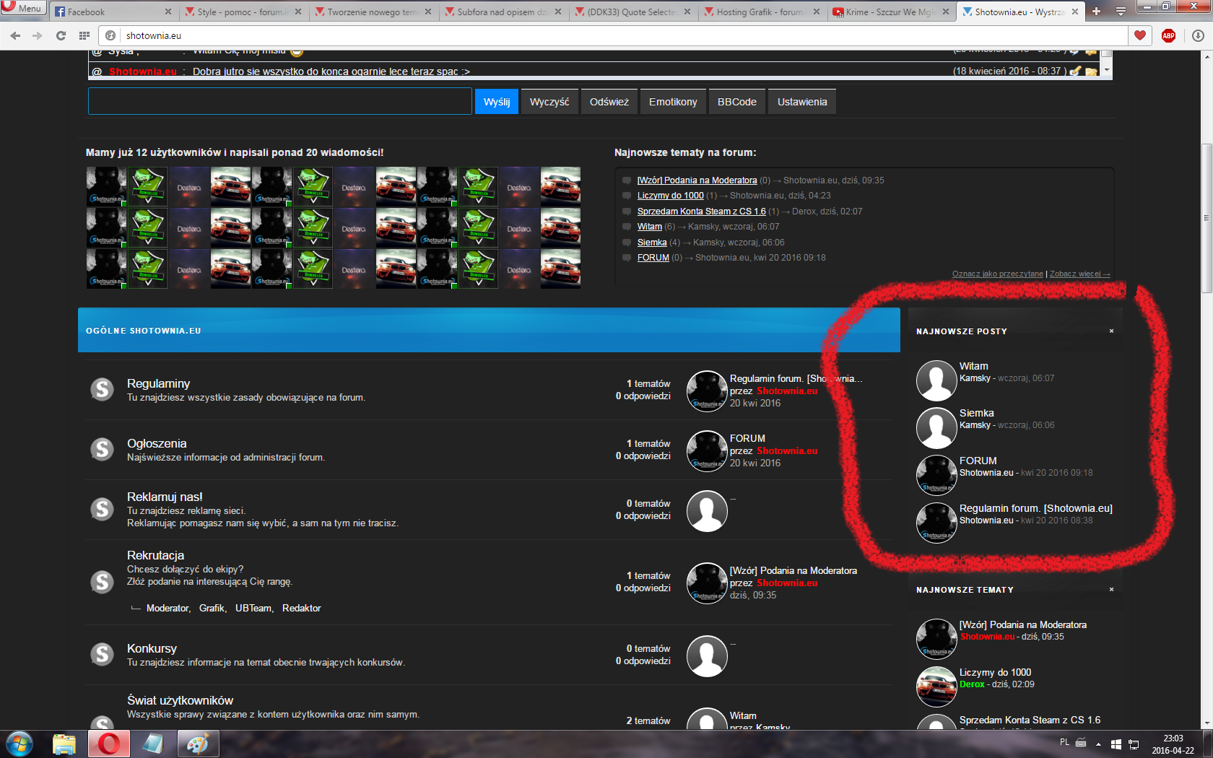The height and width of the screenshot is (758, 1213).
Task: Open the 'Liczymy do 1000' topic link
Action: tap(670, 196)
